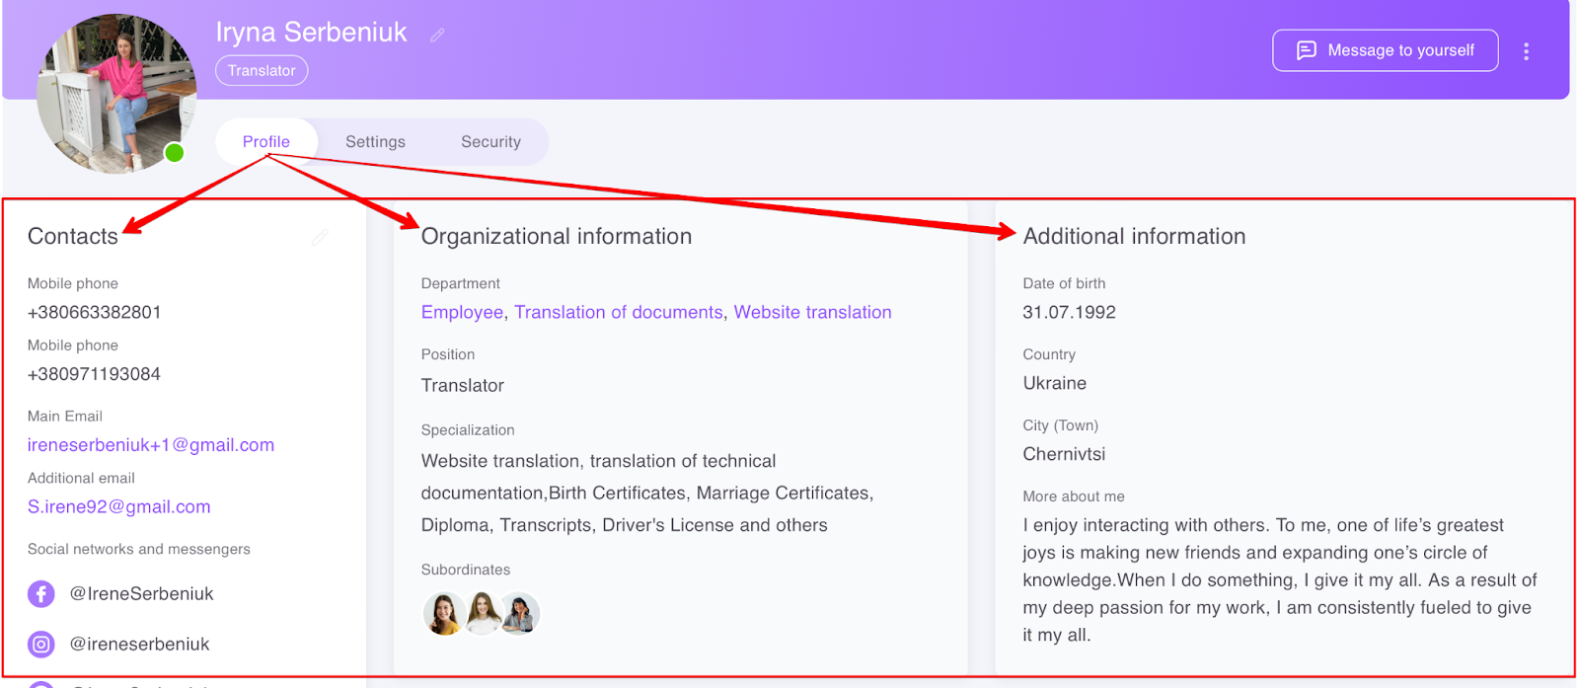1579x688 pixels.
Task: Click the edit pencil in Contacts panel
Action: 320,238
